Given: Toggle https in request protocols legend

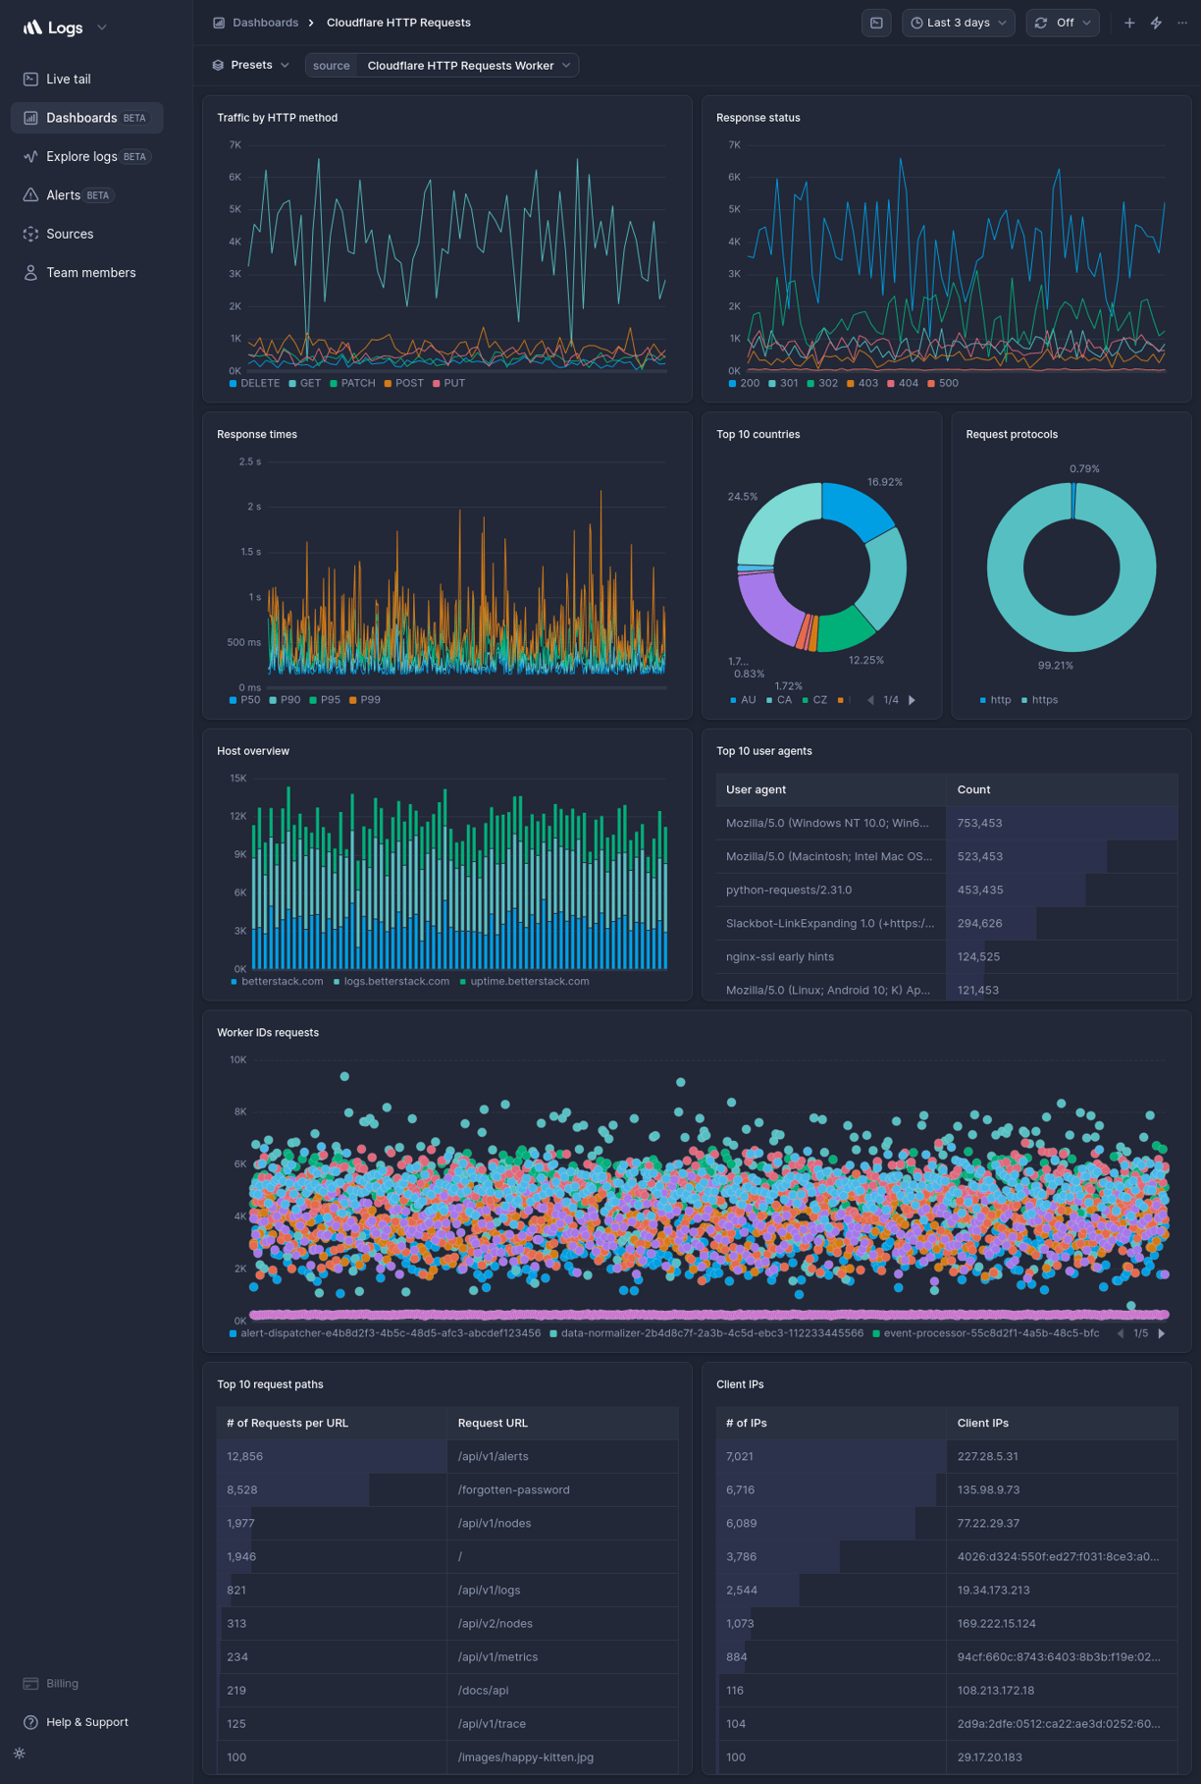Looking at the screenshot, I should click(x=1040, y=700).
